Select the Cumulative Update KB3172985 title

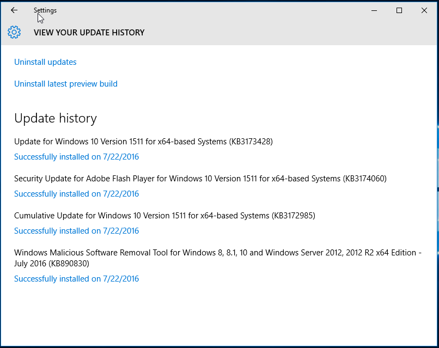(x=164, y=216)
